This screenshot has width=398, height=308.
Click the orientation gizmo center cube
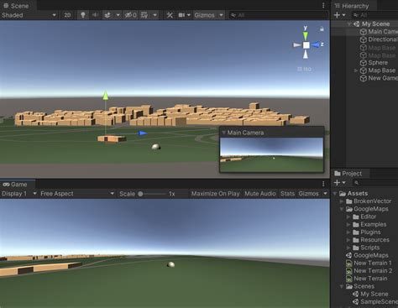tap(306, 45)
